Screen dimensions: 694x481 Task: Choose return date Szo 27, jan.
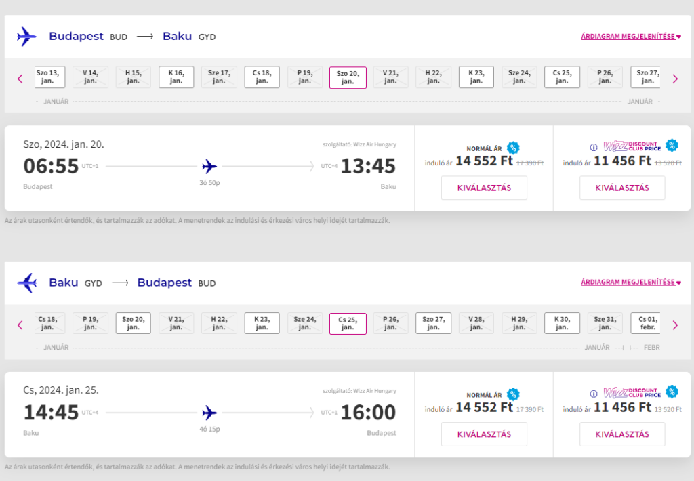[433, 323]
